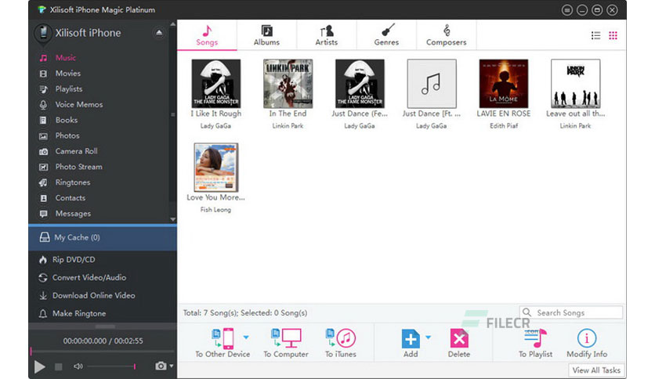Click sidebar scroll down arrow
Viewport: 655px width, 379px height.
pos(173,219)
